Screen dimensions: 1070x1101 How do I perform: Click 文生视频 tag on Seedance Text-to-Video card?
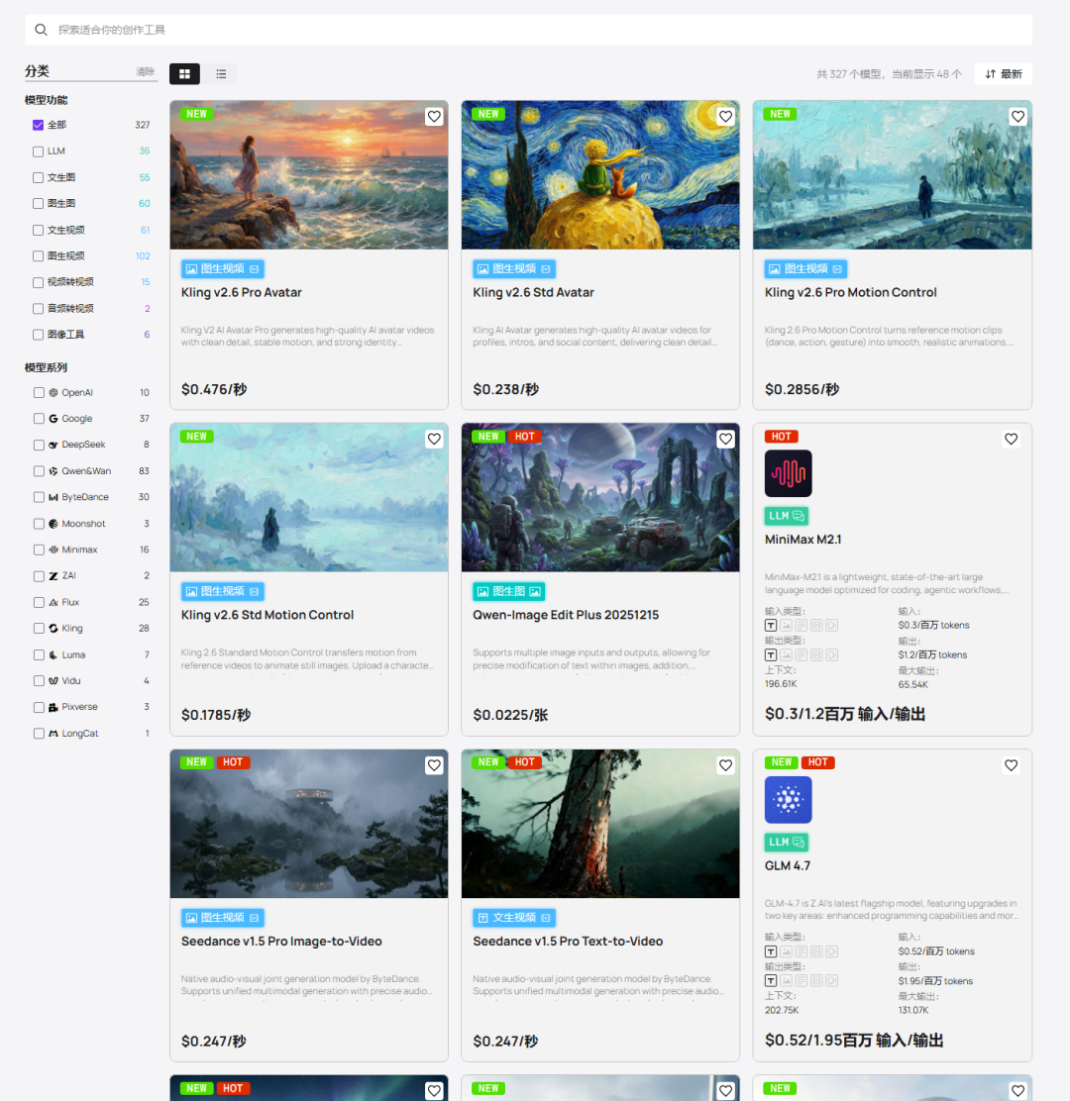point(514,918)
